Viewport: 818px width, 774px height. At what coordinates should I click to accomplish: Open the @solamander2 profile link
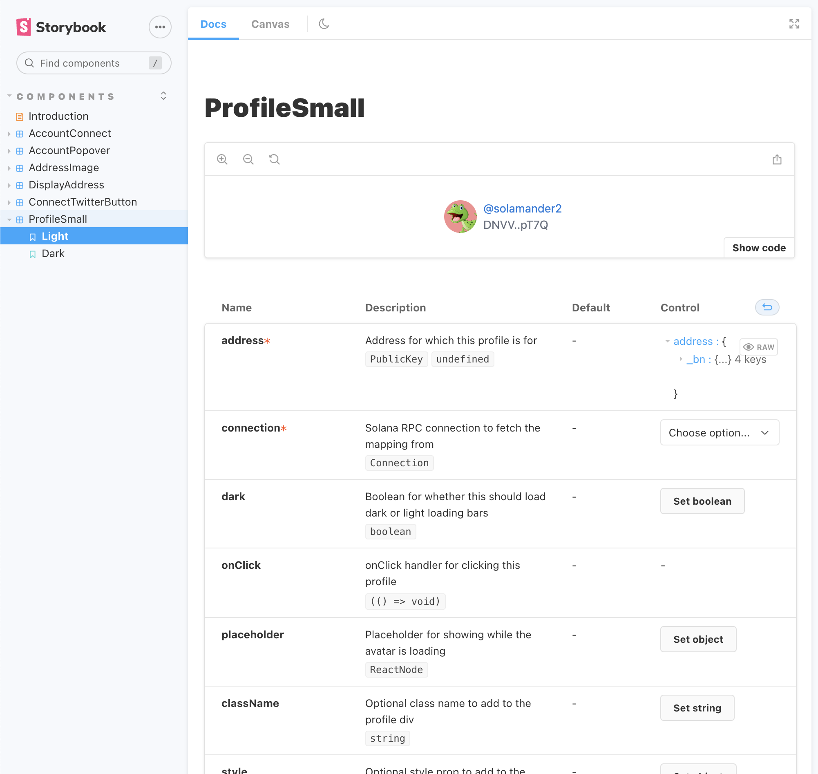pos(522,209)
